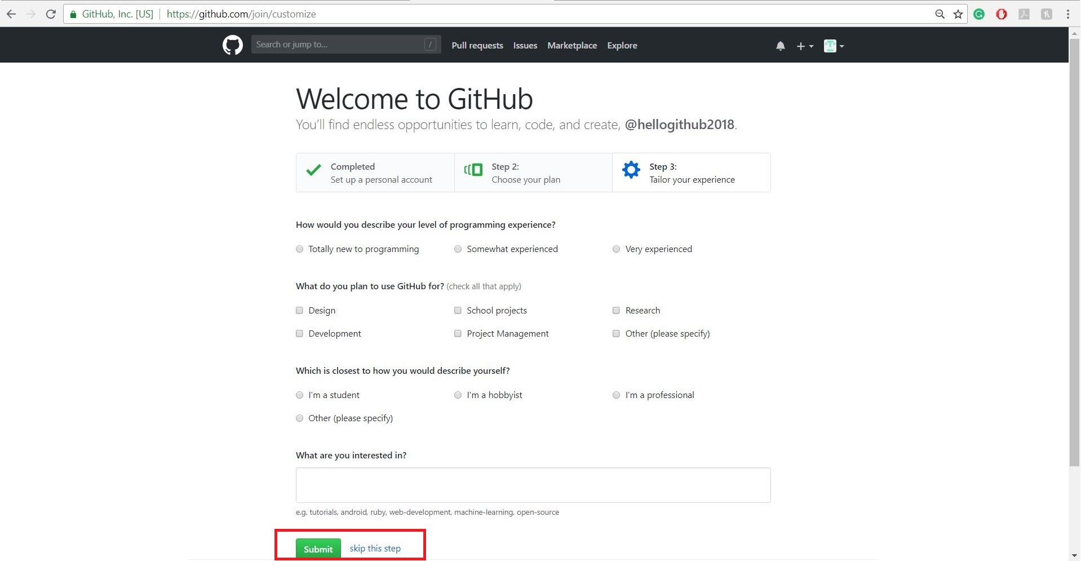Screen dimensions: 1081x561
Task: Click the Step 3 Tailor your experience tab
Action: pyautogui.click(x=692, y=173)
